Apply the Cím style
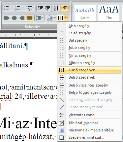123x142 pixels. [x=109, y=13]
